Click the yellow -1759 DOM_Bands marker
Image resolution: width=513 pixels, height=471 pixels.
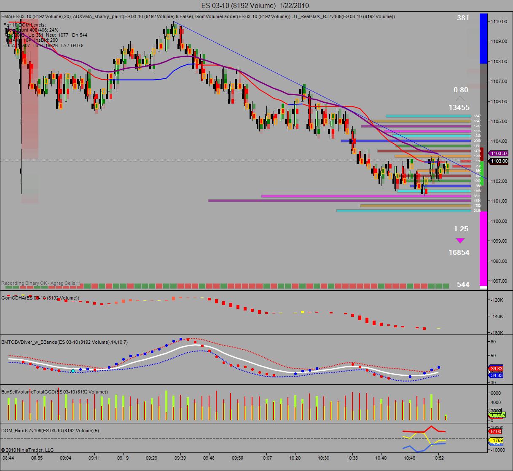(x=495, y=441)
